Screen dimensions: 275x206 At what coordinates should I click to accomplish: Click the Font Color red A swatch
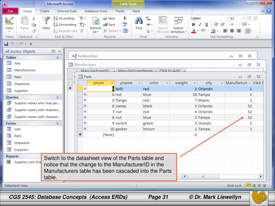193,31
